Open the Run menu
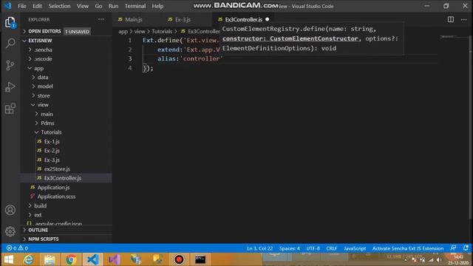473x266 pixels. pyautogui.click(x=113, y=6)
